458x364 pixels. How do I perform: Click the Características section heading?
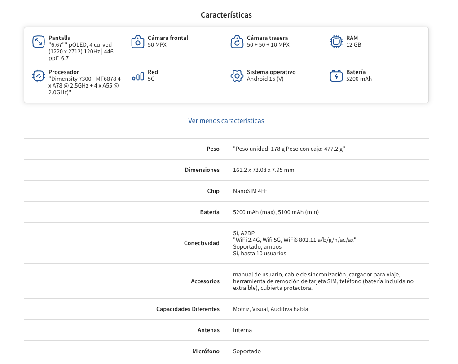point(226,15)
